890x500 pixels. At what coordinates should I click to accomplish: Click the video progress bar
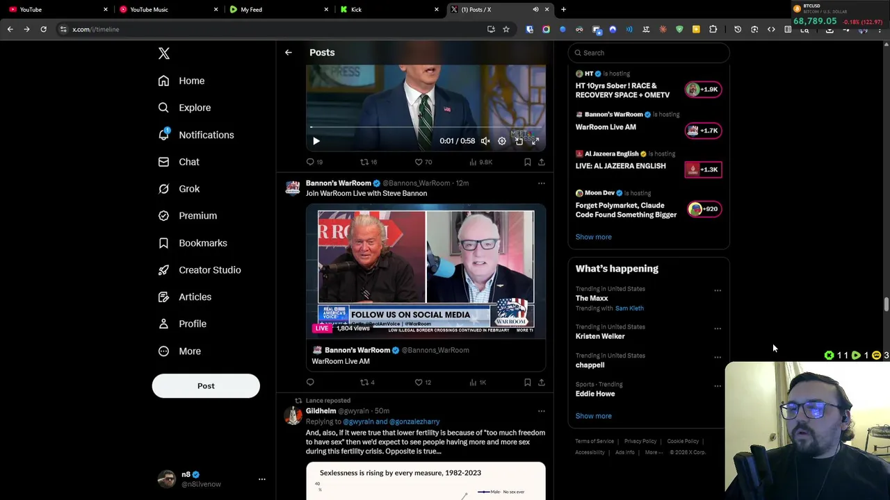point(426,127)
